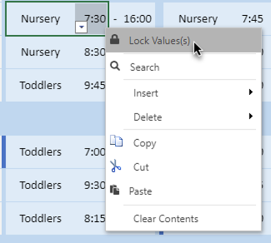271x243 pixels.
Task: Open the dropdown arrow in the 7:30 cell
Action: (x=81, y=27)
